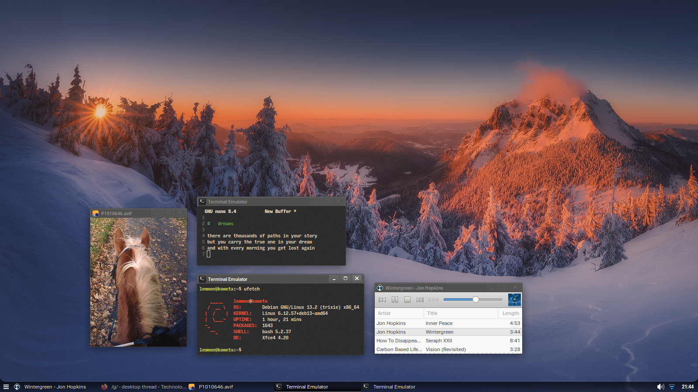The image size is (698, 392).
Task: Minimize the ufetch Terminal Emulator window
Action: [334, 279]
